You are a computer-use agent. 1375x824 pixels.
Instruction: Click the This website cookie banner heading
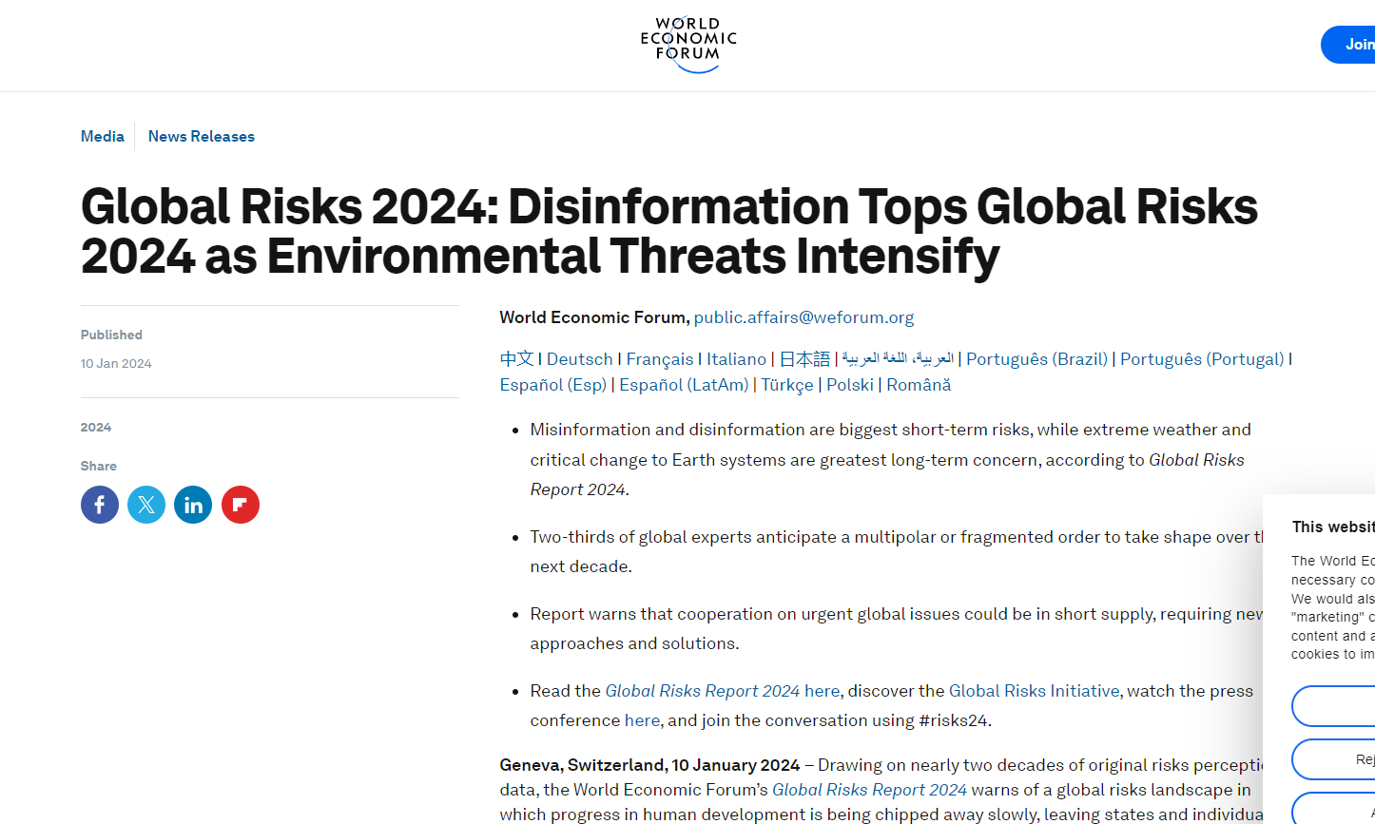tap(1333, 527)
